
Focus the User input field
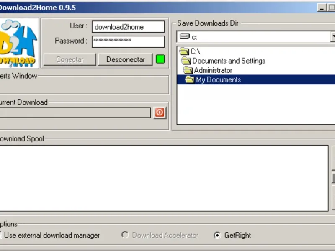(x=128, y=27)
